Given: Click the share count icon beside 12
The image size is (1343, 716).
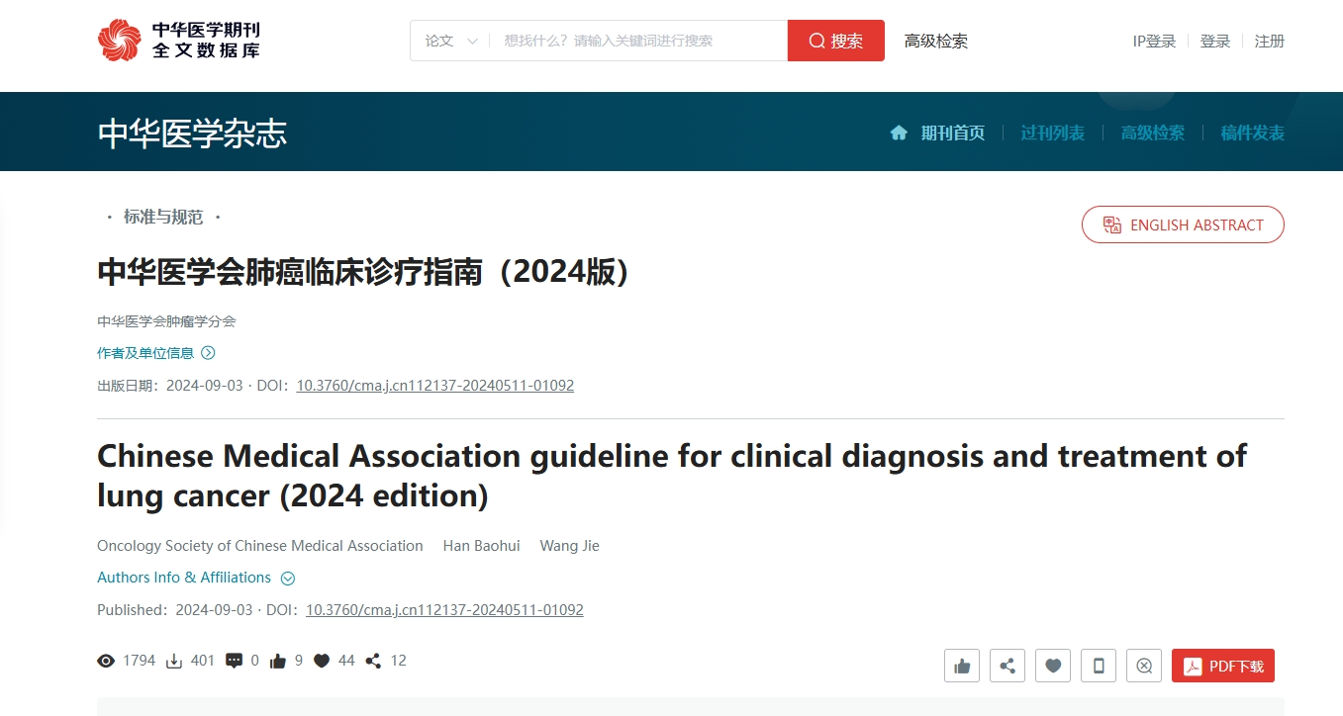Looking at the screenshot, I should click(x=373, y=661).
